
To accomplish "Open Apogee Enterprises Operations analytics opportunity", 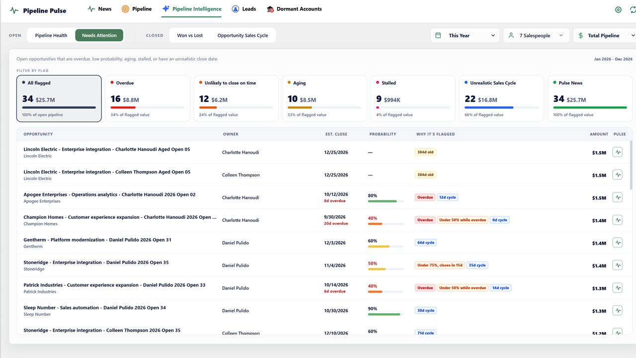I will 109,194.
